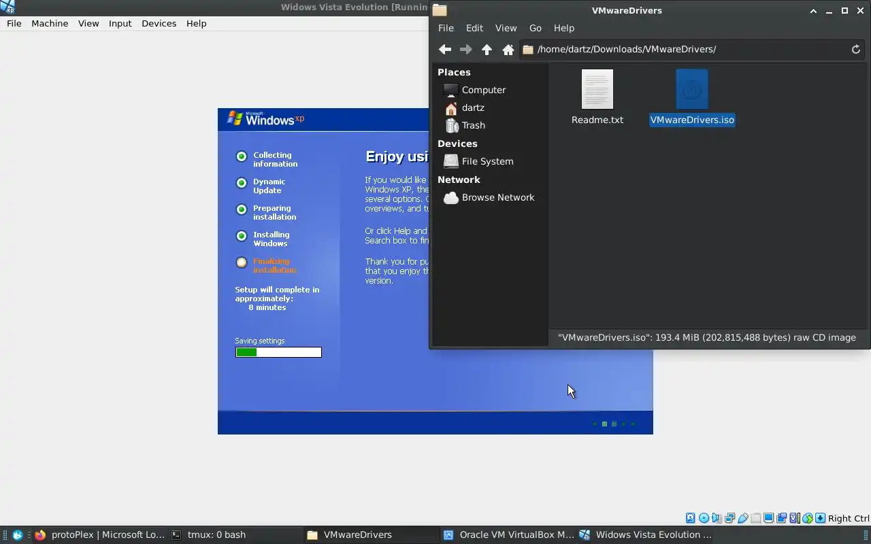The height and width of the screenshot is (544, 871).
Task: Reload the VMwareDrivers folder view
Action: pyautogui.click(x=856, y=49)
